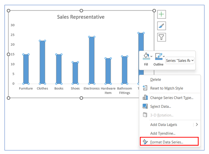The width and height of the screenshot is (209, 154).
Task: Select Add Data Labels menu item
Action: pos(170,125)
